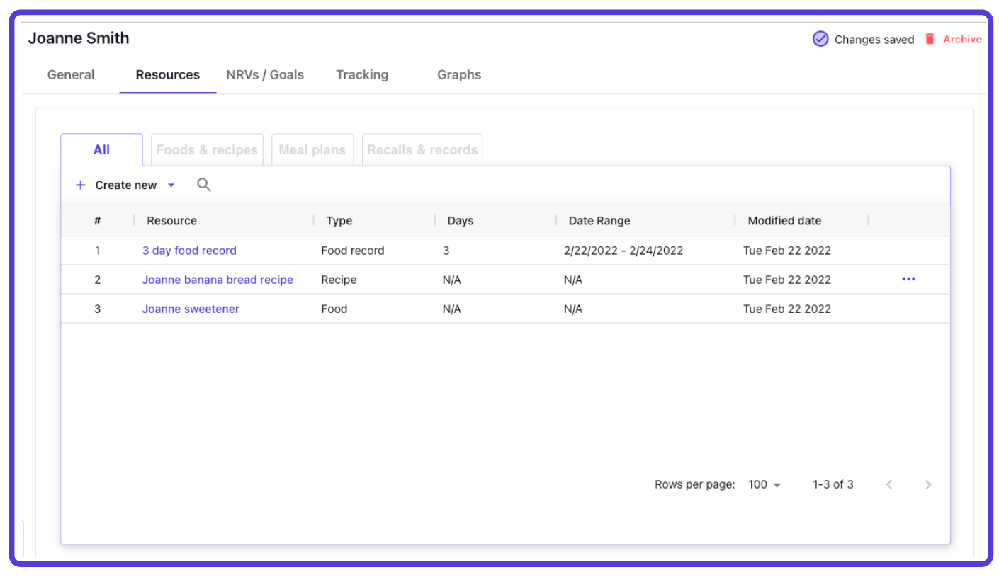Click the Food record type cell
The image size is (999, 577).
353,251
